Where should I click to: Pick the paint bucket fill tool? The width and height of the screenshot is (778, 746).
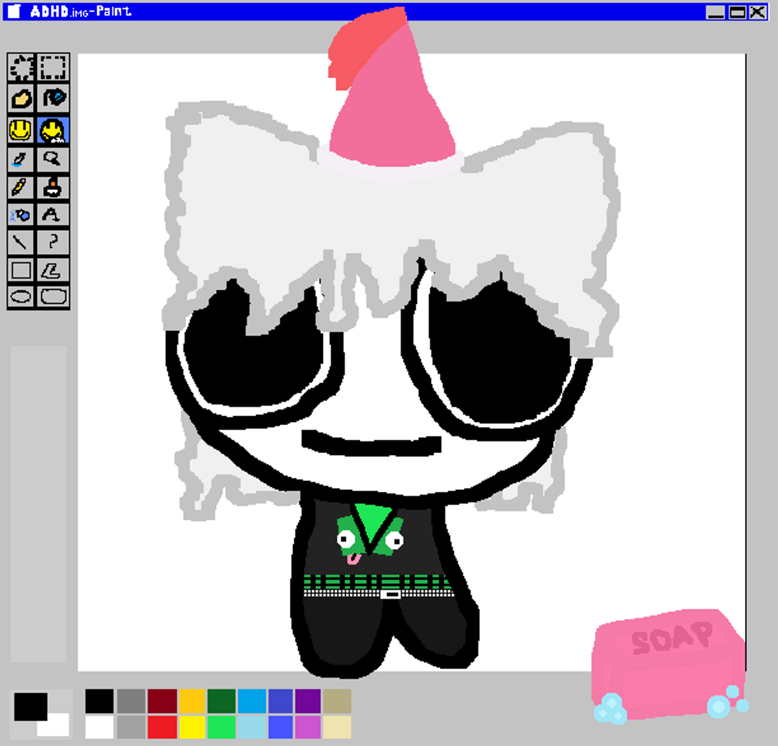coord(53,99)
